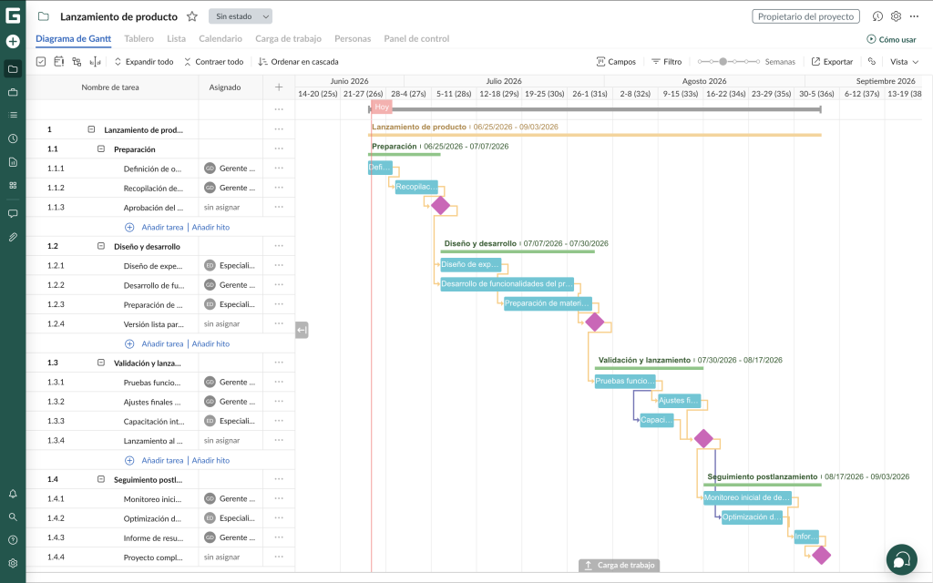This screenshot has height=583, width=933.
Task: Open notifications bell in sidebar
Action: click(13, 494)
